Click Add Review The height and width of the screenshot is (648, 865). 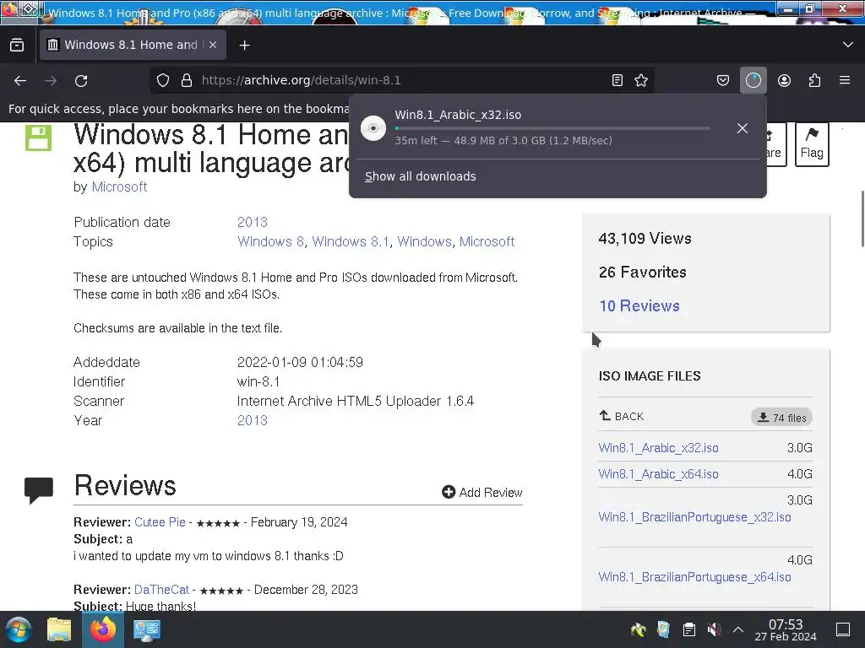coord(482,492)
